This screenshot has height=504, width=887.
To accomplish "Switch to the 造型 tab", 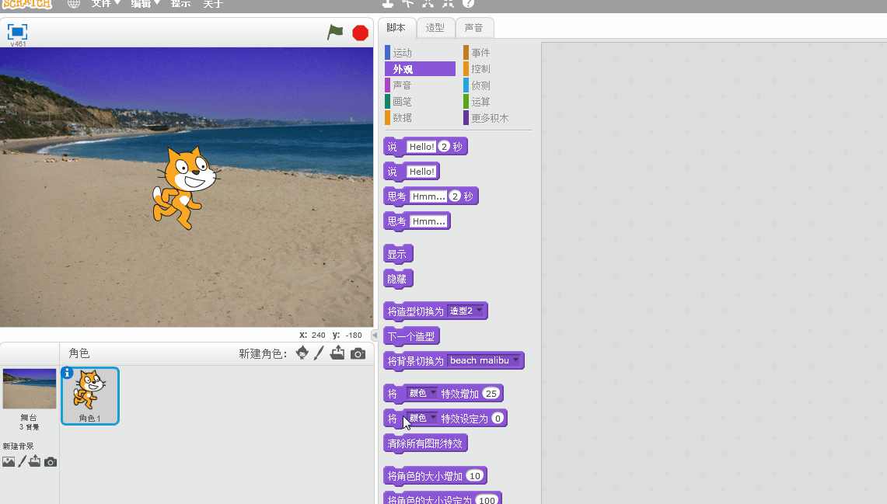I will pos(435,28).
